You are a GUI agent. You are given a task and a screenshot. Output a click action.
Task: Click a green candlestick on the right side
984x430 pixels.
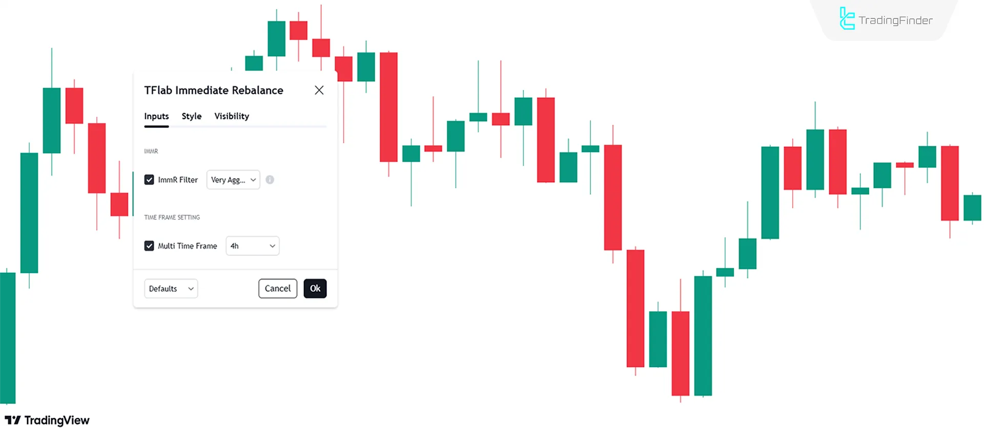(770, 192)
